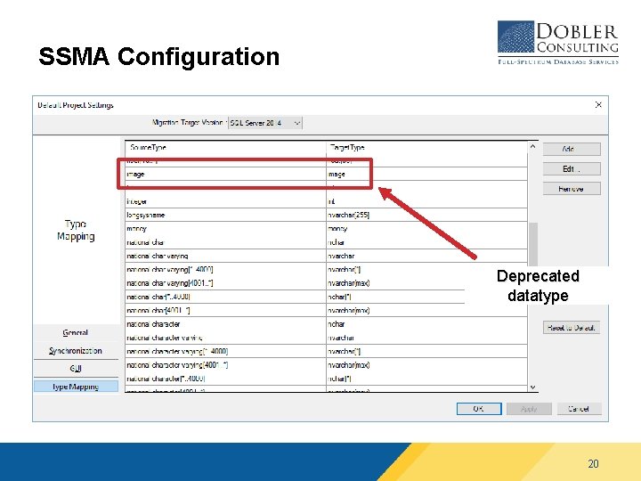The width and height of the screenshot is (641, 481).
Task: Switch to the General settings tab
Action: pos(76,333)
